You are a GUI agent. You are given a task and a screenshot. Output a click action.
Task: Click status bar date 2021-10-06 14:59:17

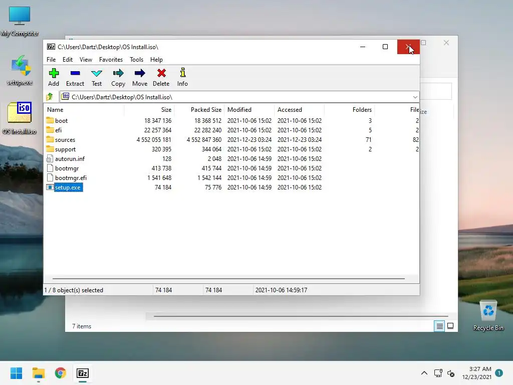coord(282,290)
